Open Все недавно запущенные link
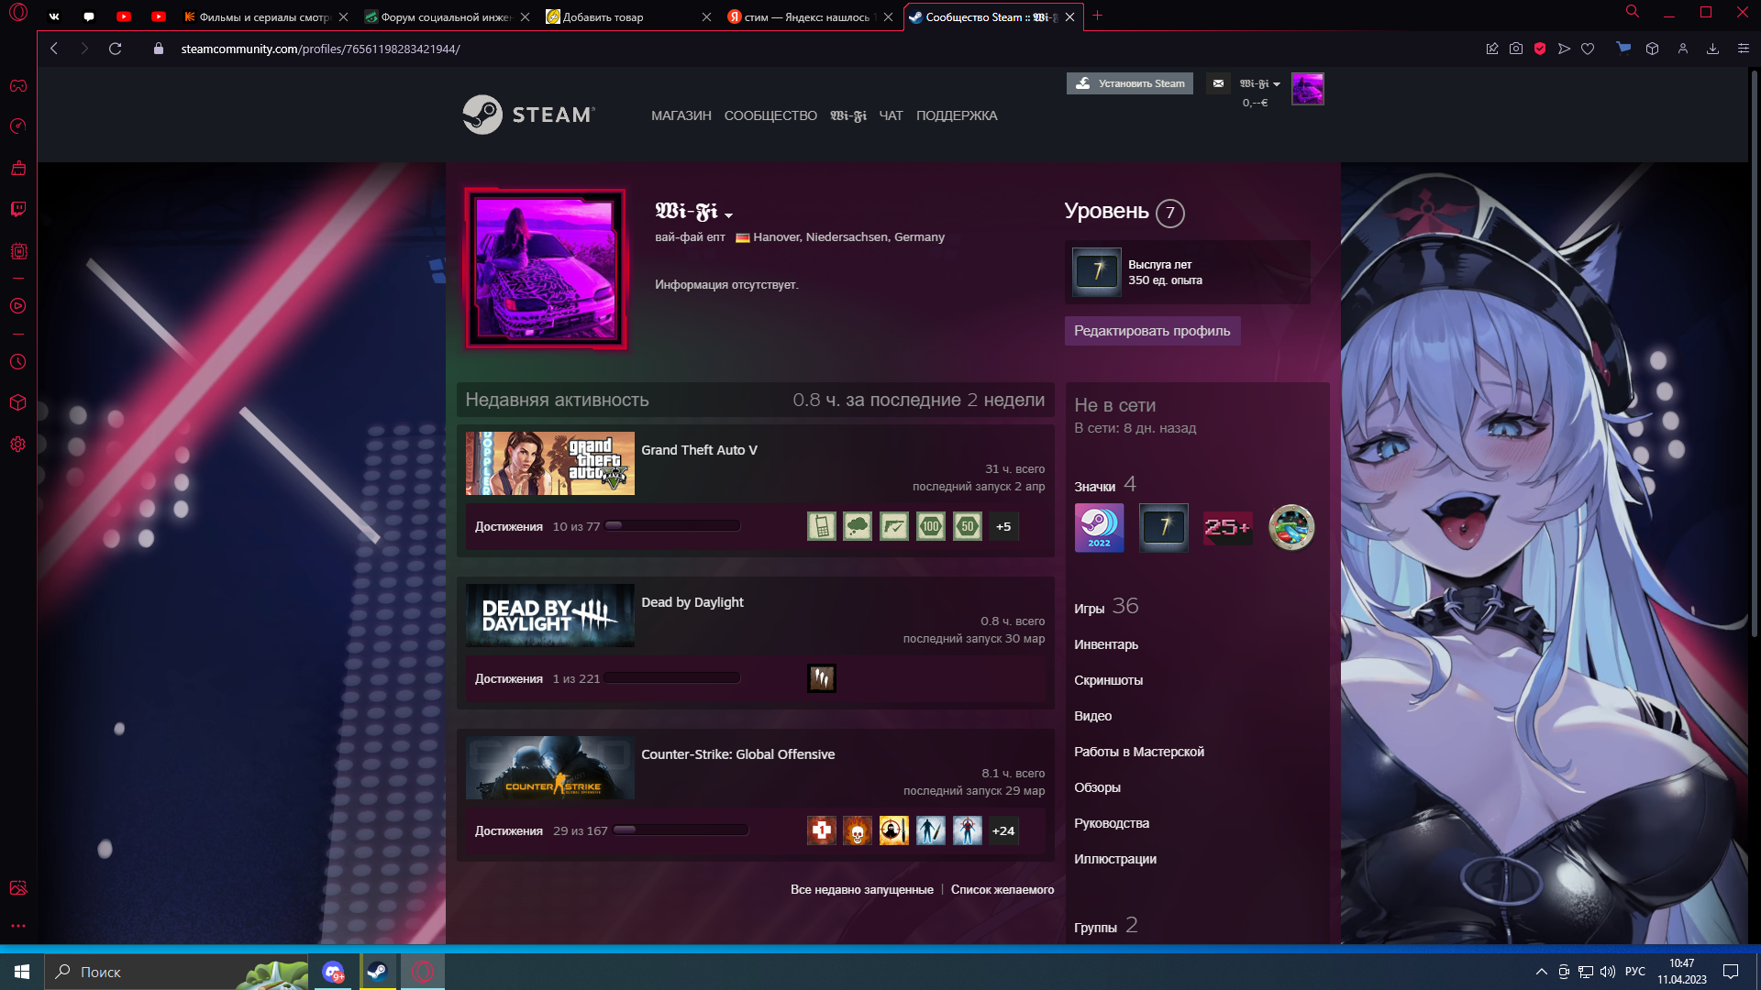 [862, 889]
